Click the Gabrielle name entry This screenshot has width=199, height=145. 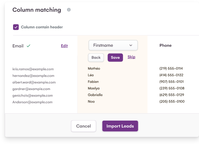[95, 95]
